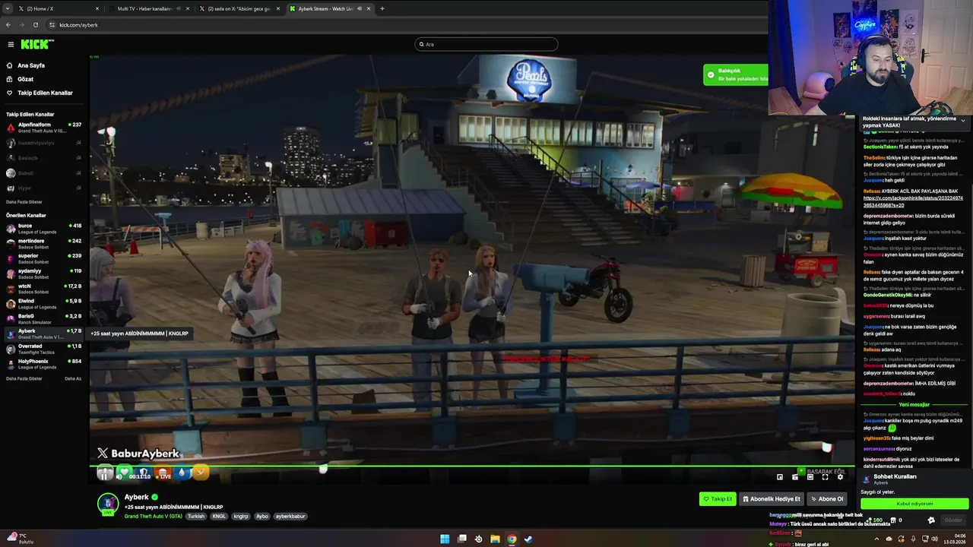
Task: Open Google Chrome from the taskbar
Action: [x=512, y=539]
